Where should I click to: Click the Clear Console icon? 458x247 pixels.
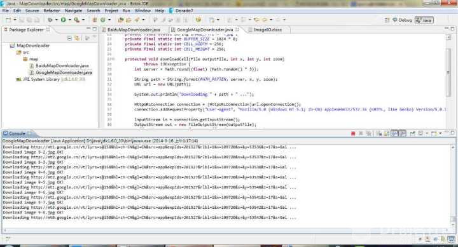click(379, 133)
